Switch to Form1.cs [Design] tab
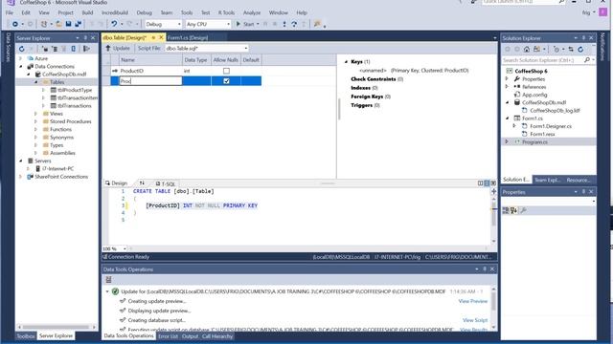The height and width of the screenshot is (344, 613). coord(188,37)
